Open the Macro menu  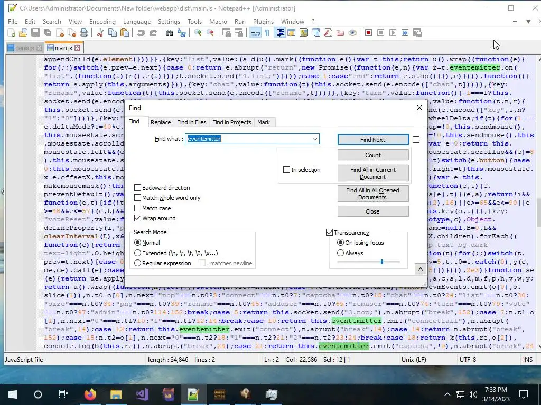(218, 21)
